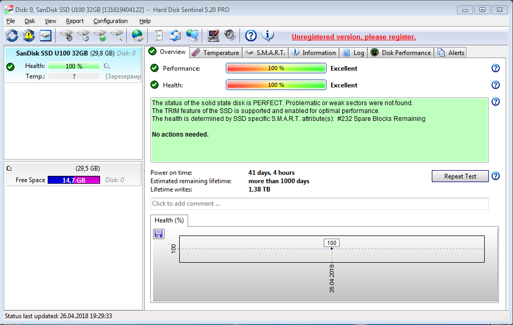
Task: Open the Disk menu
Action: tap(30, 21)
